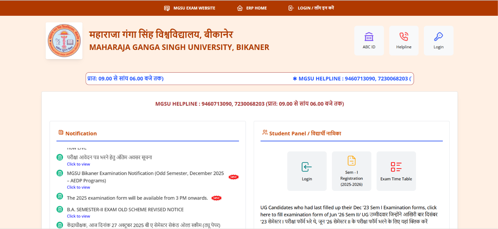This screenshot has width=498, height=229.
Task: Click green icon beside केंद्राधीक्षक notification
Action: (x=60, y=225)
